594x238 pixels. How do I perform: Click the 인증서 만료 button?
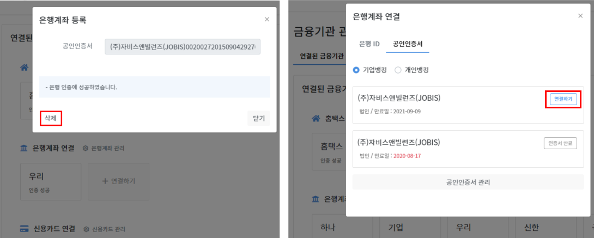(x=560, y=143)
